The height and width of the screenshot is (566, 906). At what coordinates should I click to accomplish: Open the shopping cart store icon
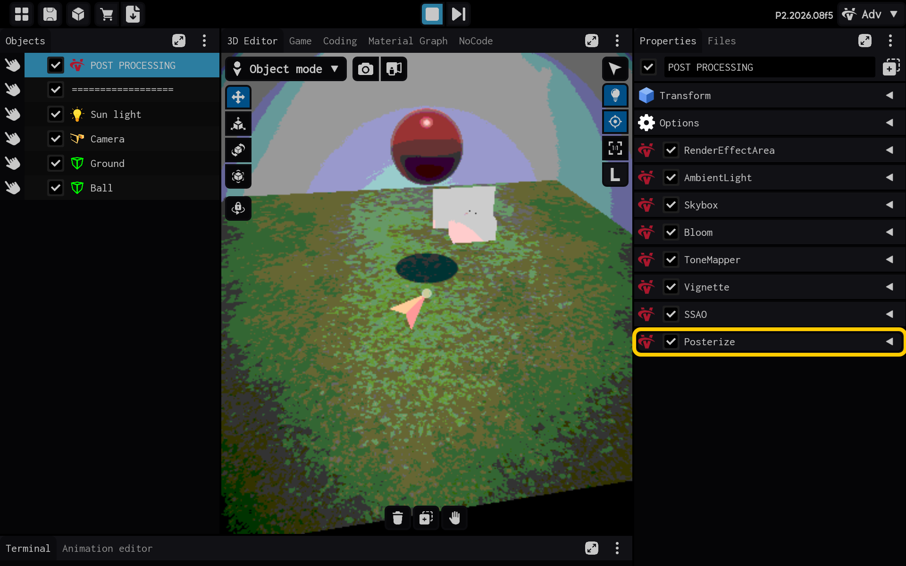pyautogui.click(x=107, y=14)
